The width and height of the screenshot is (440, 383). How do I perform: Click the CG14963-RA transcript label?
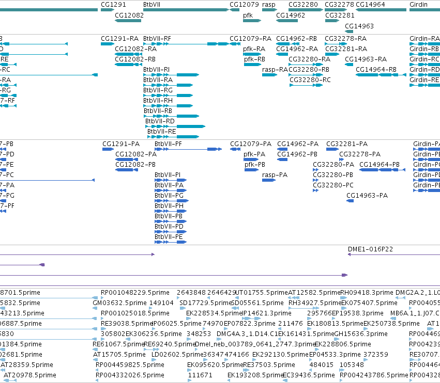366,59
